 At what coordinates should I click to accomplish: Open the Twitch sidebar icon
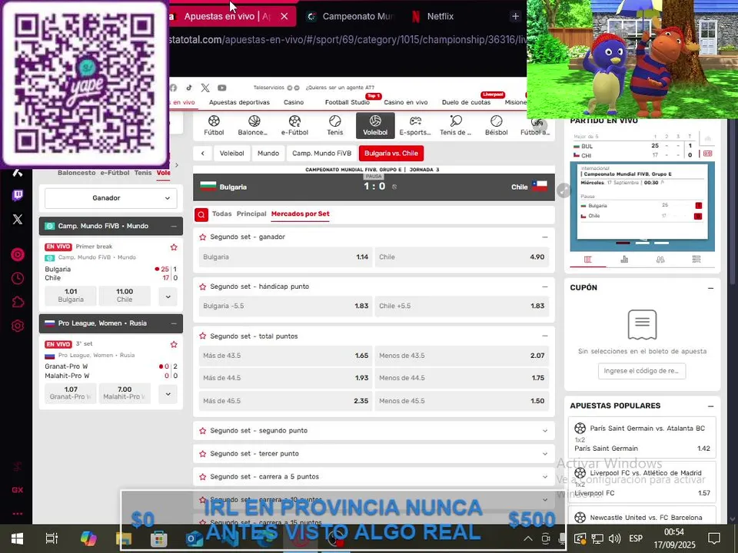[x=18, y=195]
